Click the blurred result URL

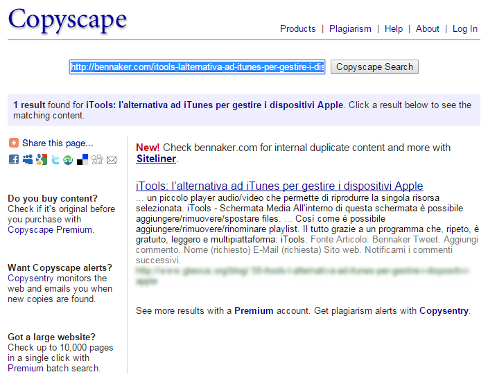(302, 276)
